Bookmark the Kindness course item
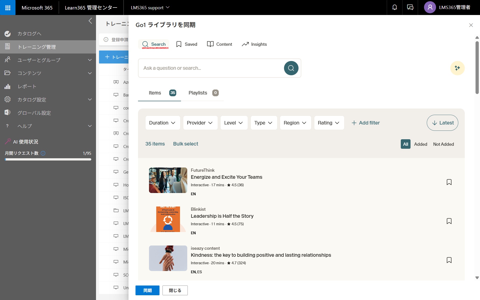The image size is (480, 300). [x=449, y=260]
